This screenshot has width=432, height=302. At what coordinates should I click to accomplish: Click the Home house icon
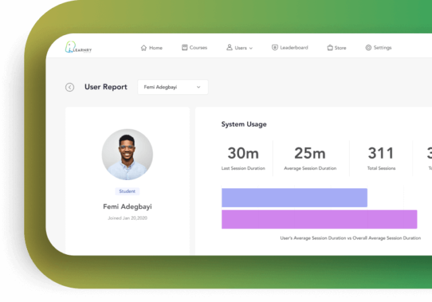click(144, 48)
